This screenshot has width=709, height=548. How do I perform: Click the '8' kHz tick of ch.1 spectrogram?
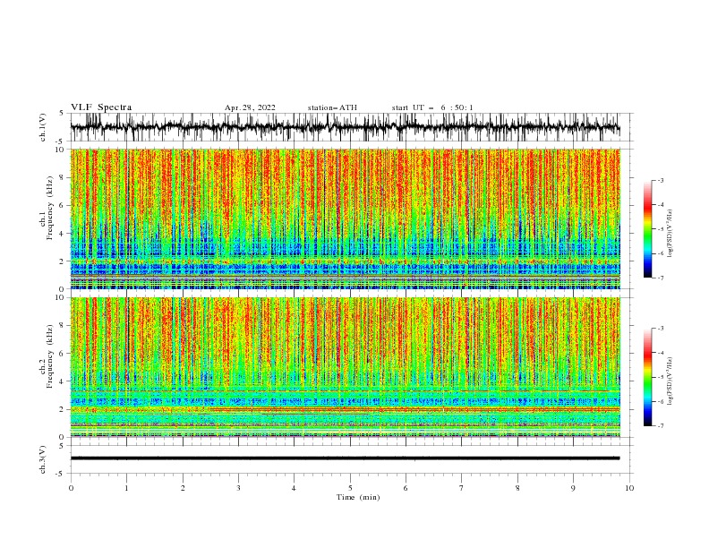[63, 177]
